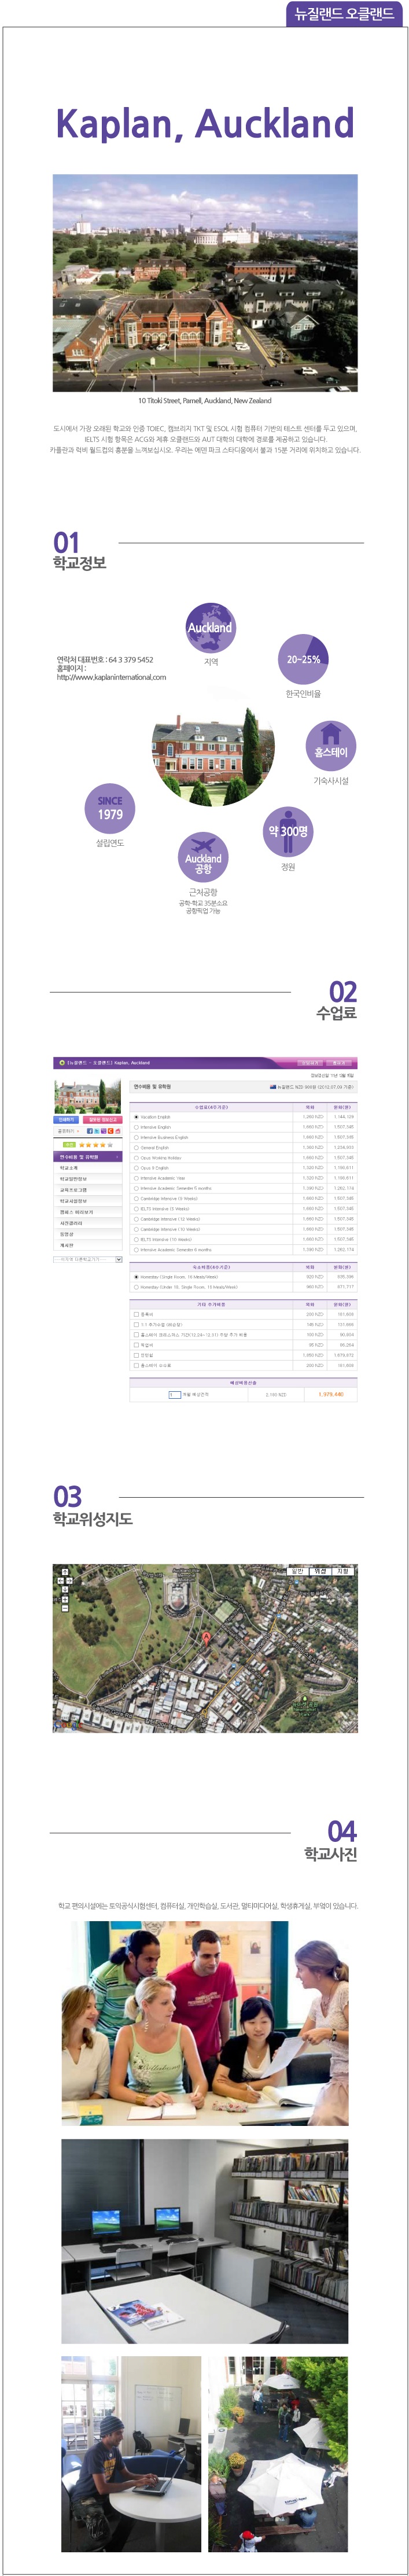Select the Opus Working Holiday option

tap(136, 1158)
